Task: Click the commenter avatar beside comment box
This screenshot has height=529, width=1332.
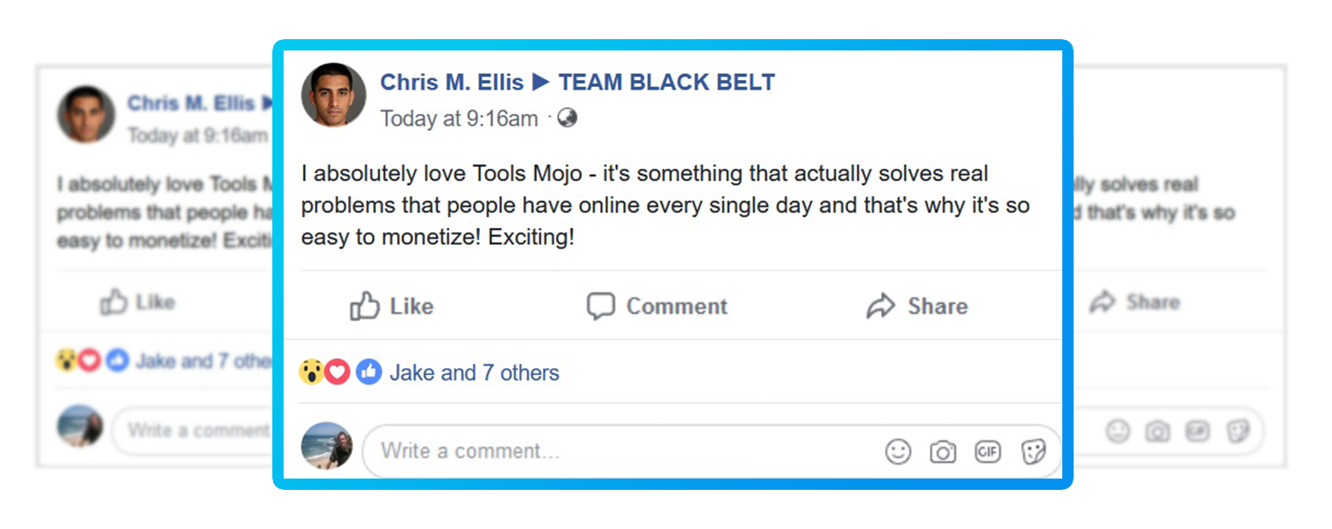Action: [326, 446]
